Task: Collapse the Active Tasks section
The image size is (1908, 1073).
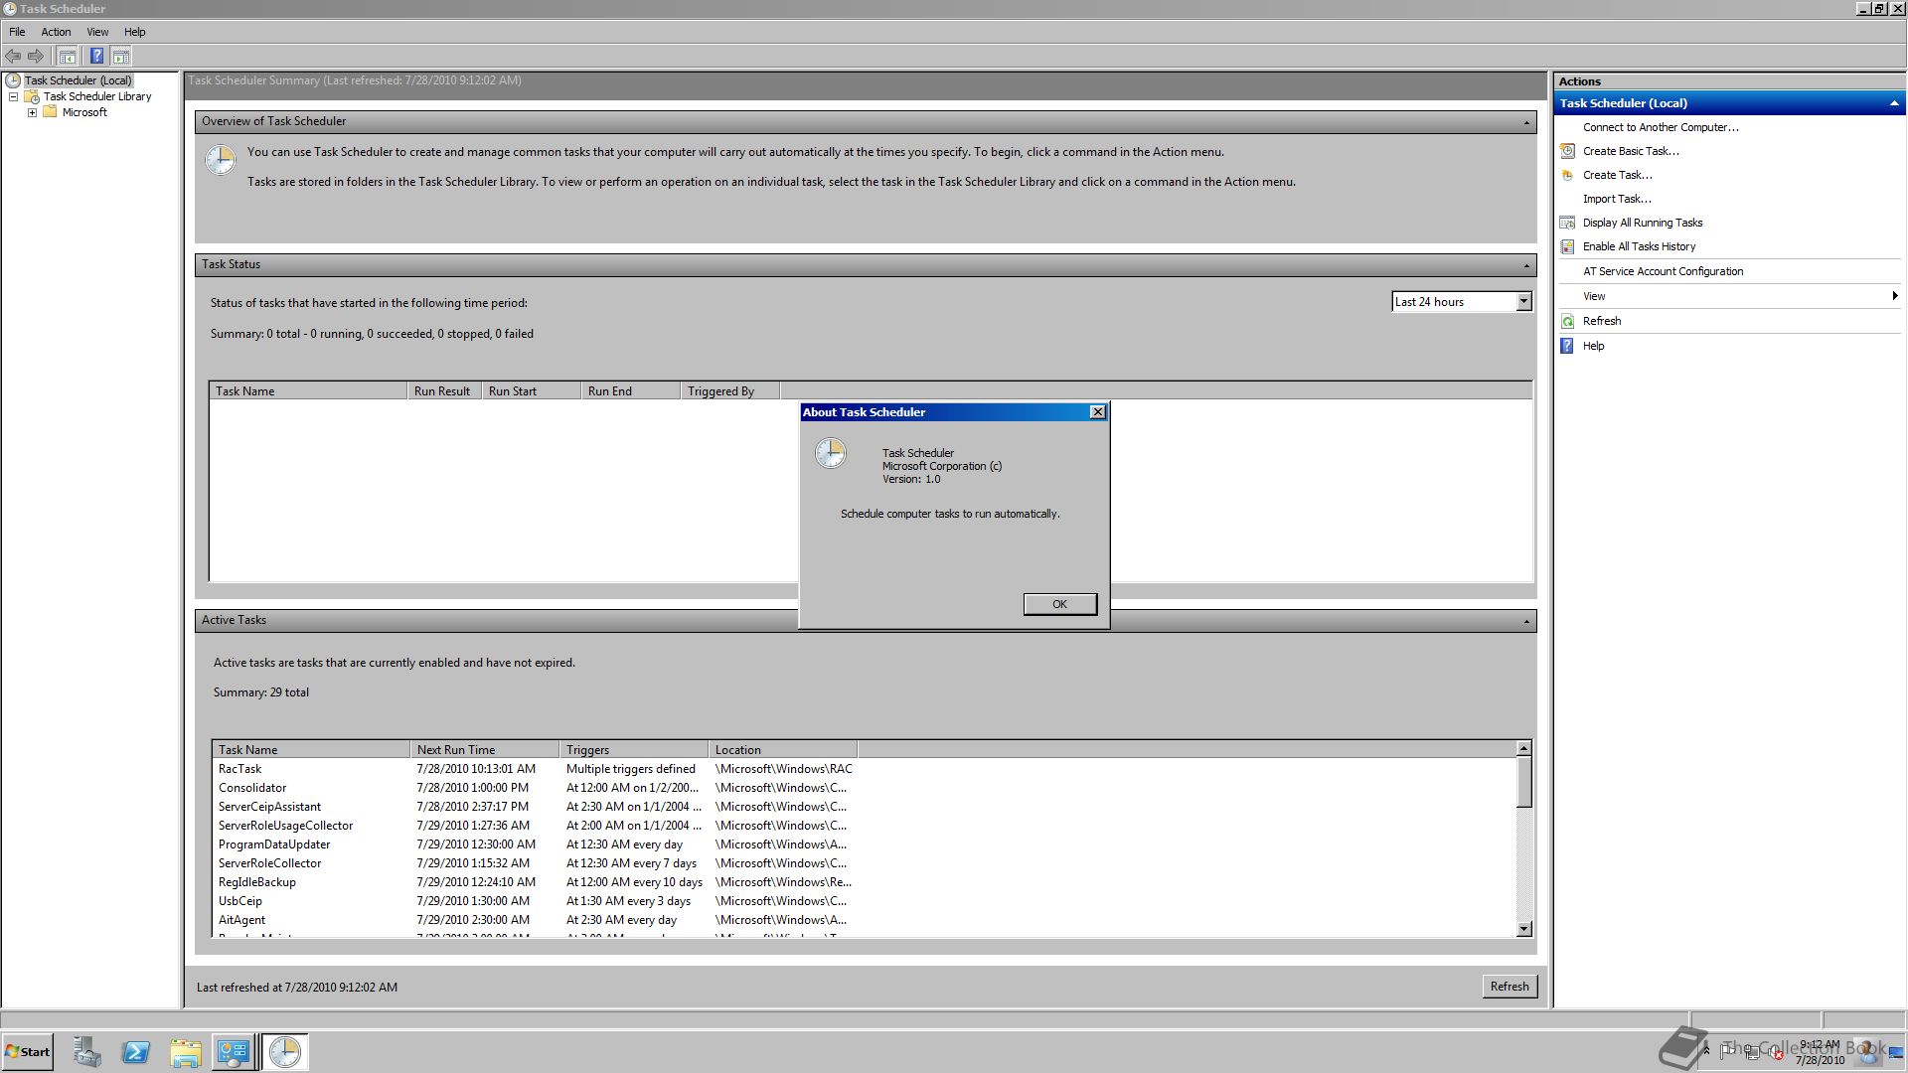Action: pyautogui.click(x=1526, y=621)
